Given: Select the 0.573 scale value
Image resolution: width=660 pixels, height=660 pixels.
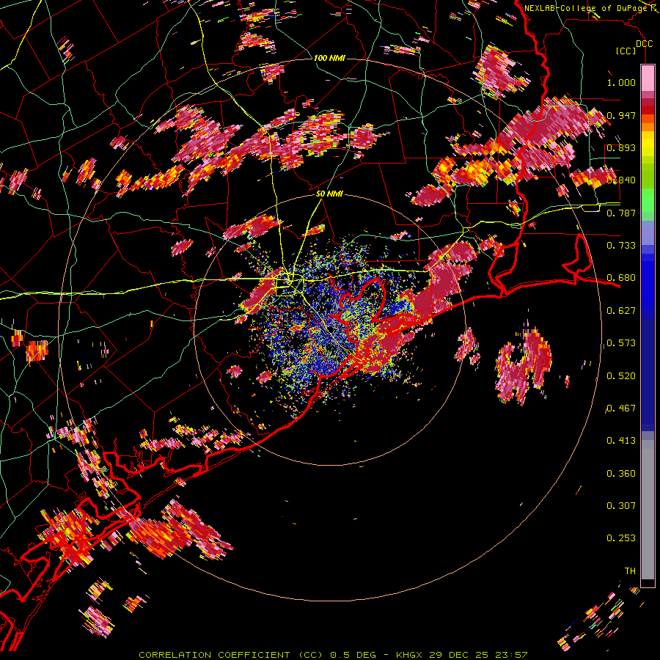Looking at the screenshot, I should [x=621, y=343].
